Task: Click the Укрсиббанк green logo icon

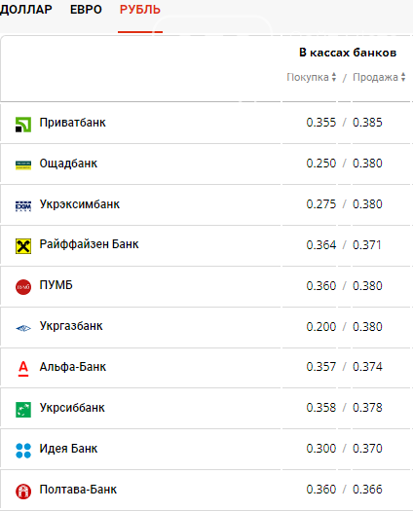Action: (23, 410)
